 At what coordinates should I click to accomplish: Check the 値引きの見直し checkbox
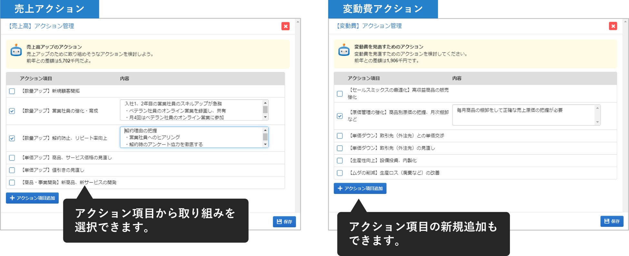click(x=12, y=170)
